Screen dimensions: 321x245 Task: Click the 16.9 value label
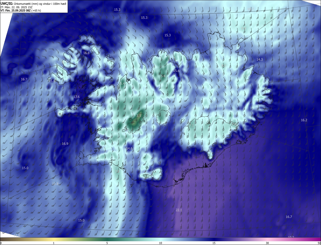(x=65, y=144)
